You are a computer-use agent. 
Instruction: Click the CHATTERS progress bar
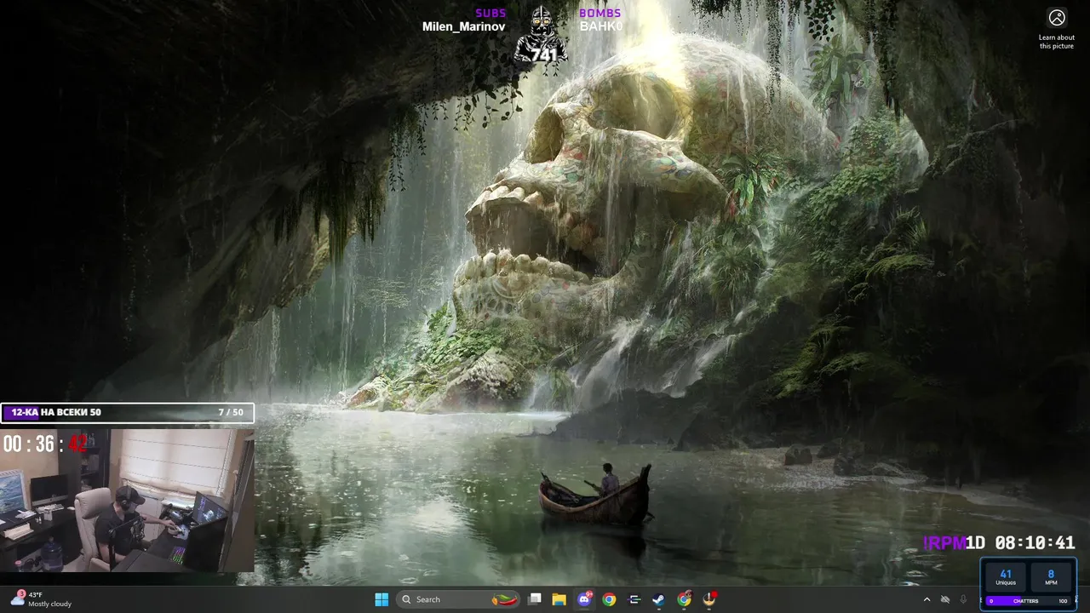pyautogui.click(x=1029, y=601)
